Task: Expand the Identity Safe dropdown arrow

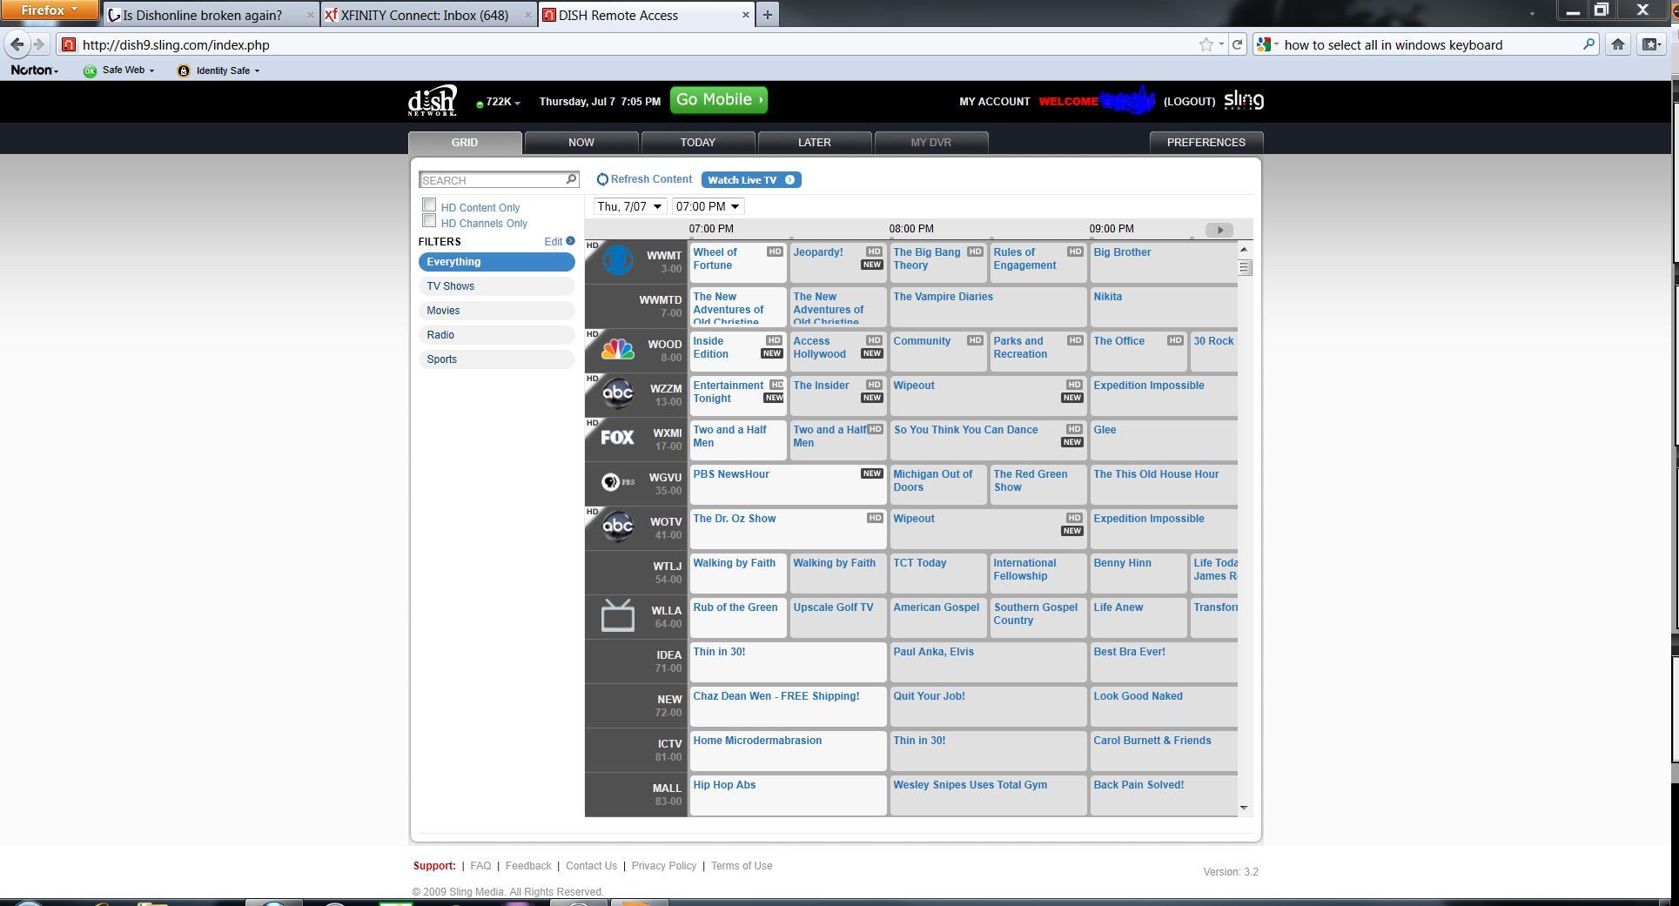Action: [257, 70]
